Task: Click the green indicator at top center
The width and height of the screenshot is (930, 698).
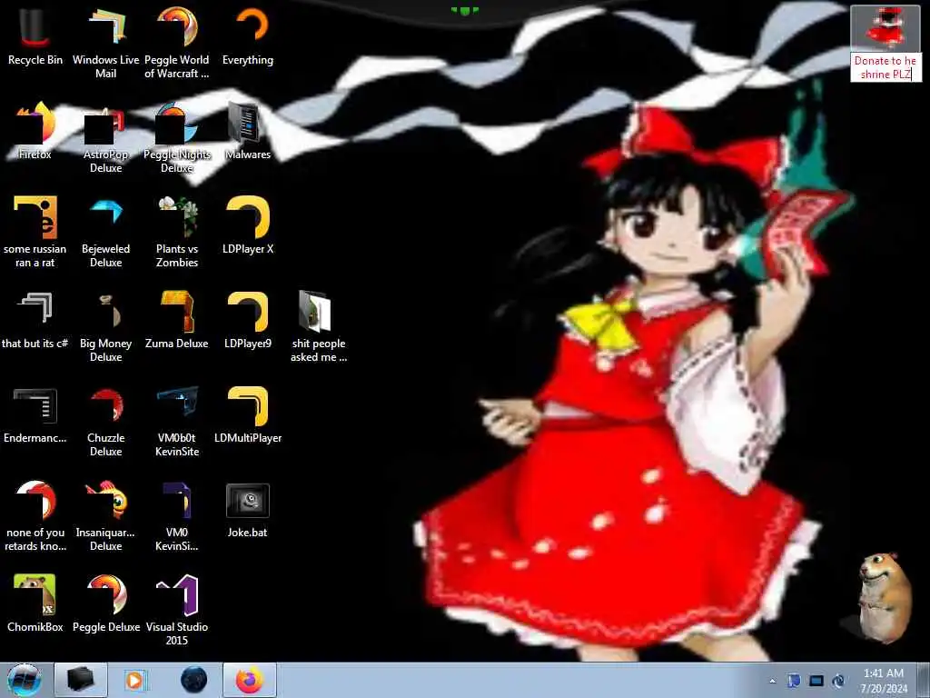Action: click(x=464, y=10)
